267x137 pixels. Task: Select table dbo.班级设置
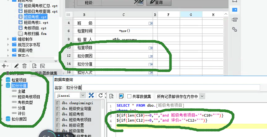[x=73, y=125]
